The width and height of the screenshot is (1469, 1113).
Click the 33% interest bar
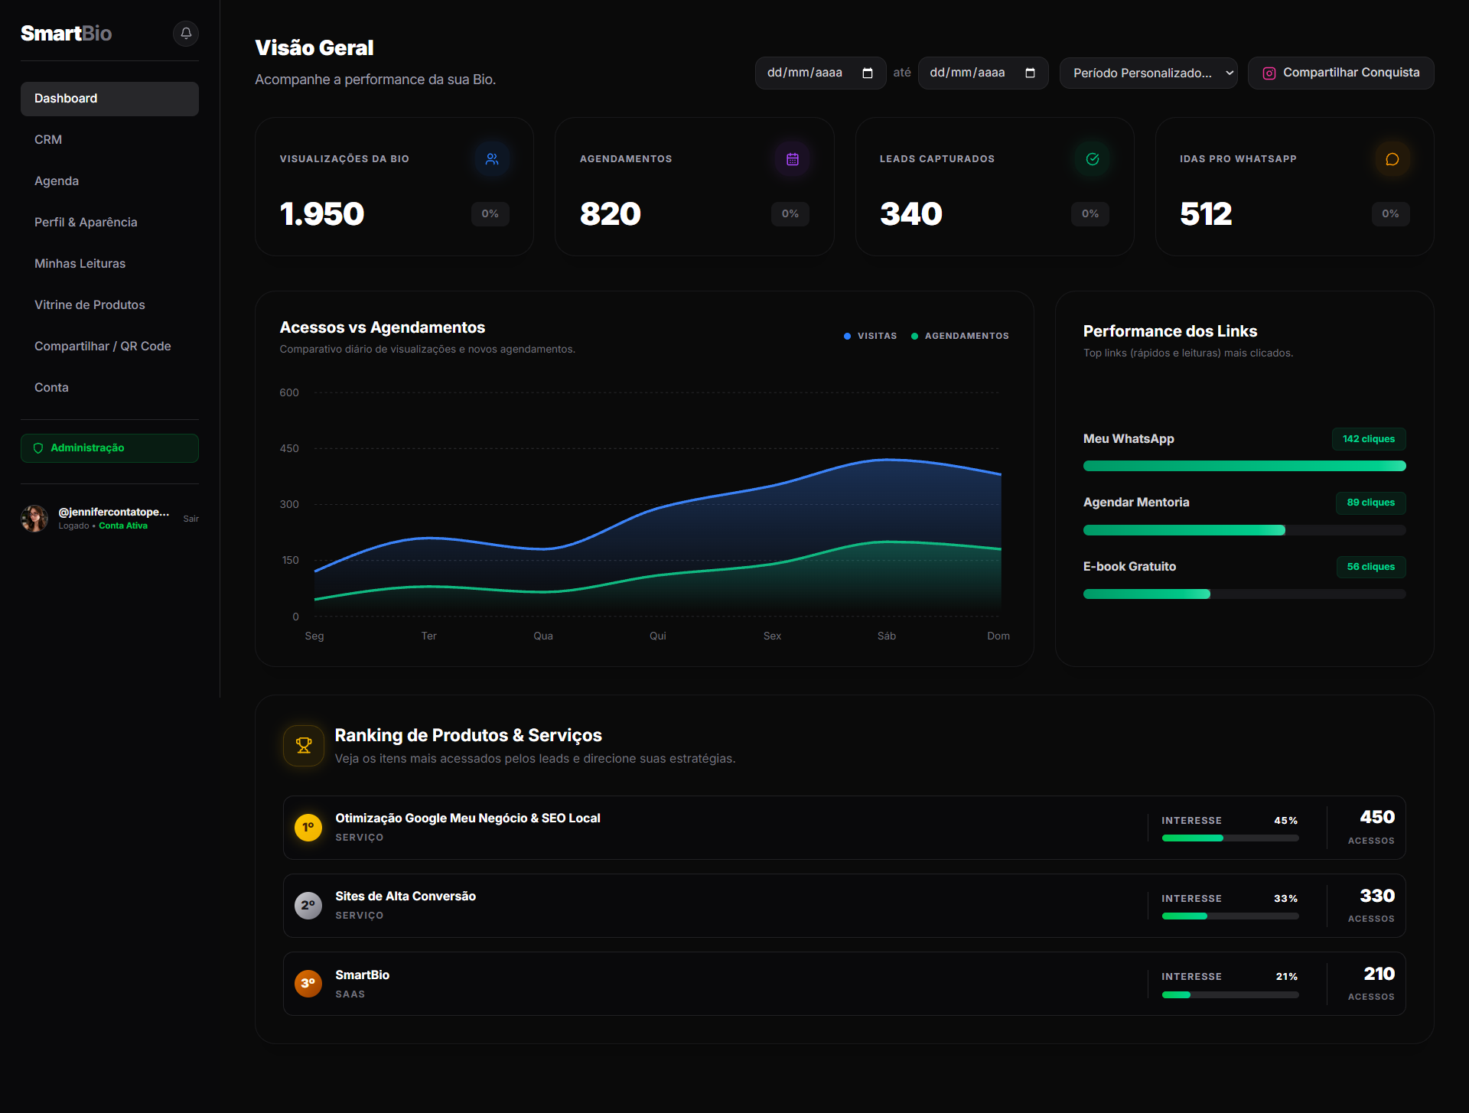click(x=1230, y=916)
